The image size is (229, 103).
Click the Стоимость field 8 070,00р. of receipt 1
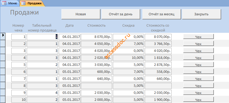(x=97, y=37)
